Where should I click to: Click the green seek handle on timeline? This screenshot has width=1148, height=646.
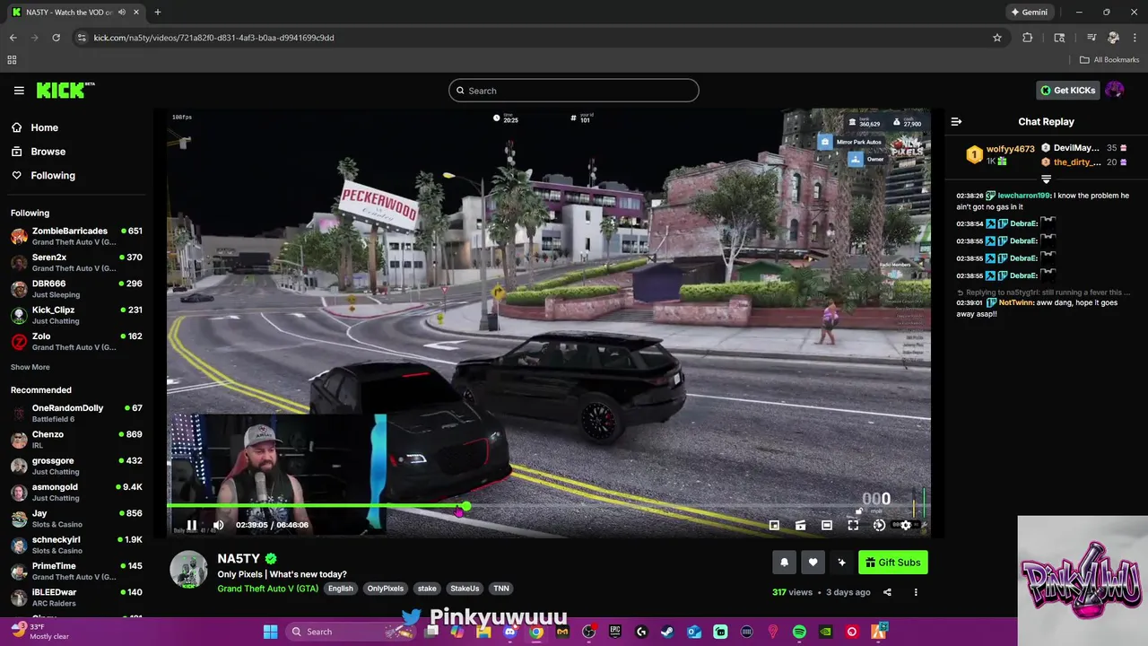(465, 506)
